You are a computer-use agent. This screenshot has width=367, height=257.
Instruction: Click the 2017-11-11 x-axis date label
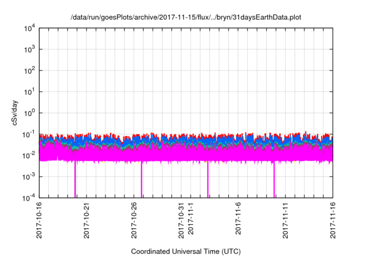tap(285, 220)
